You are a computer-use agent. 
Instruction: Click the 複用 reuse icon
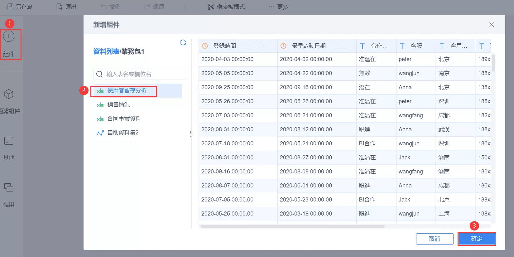coord(9,187)
